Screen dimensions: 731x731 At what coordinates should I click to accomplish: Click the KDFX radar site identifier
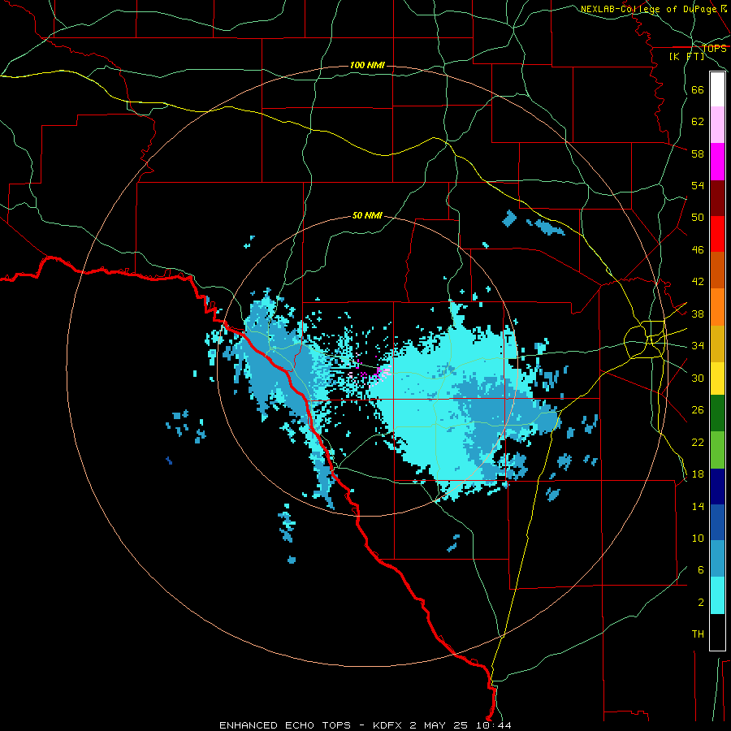point(388,725)
